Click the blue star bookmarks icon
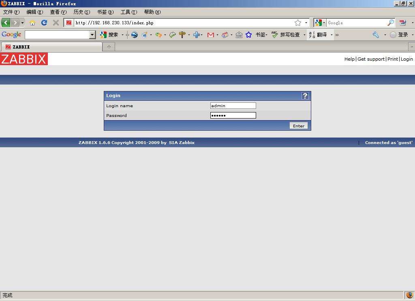 (x=248, y=35)
